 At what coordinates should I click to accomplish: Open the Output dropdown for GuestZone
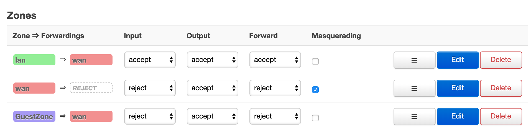click(213, 116)
